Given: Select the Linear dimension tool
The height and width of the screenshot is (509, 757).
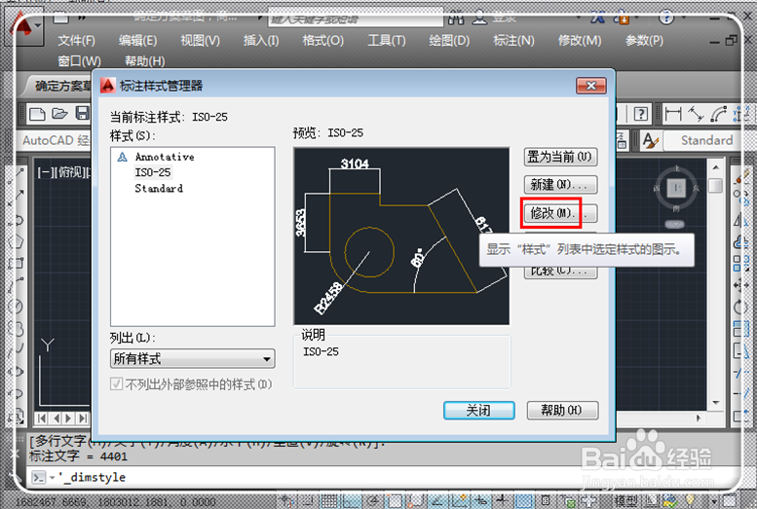Looking at the screenshot, I should (x=673, y=114).
